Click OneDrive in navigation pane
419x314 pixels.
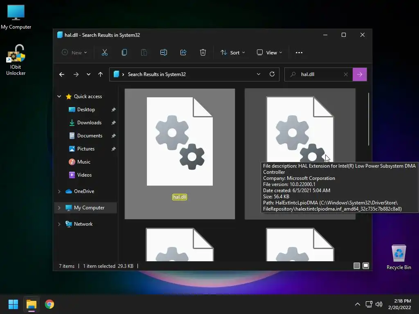coord(84,191)
